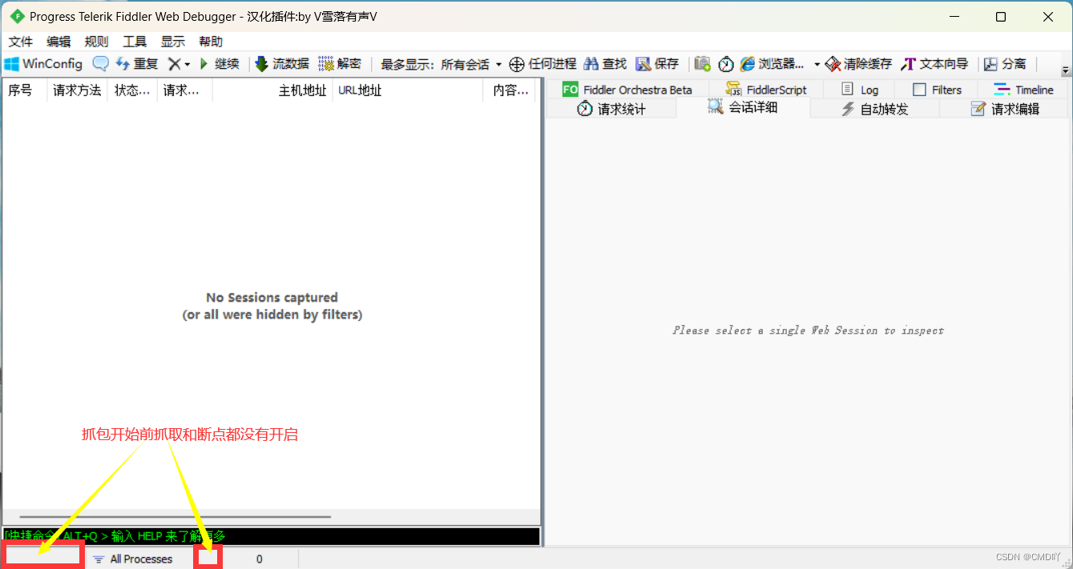Click All Processes filter in status bar

click(x=133, y=559)
